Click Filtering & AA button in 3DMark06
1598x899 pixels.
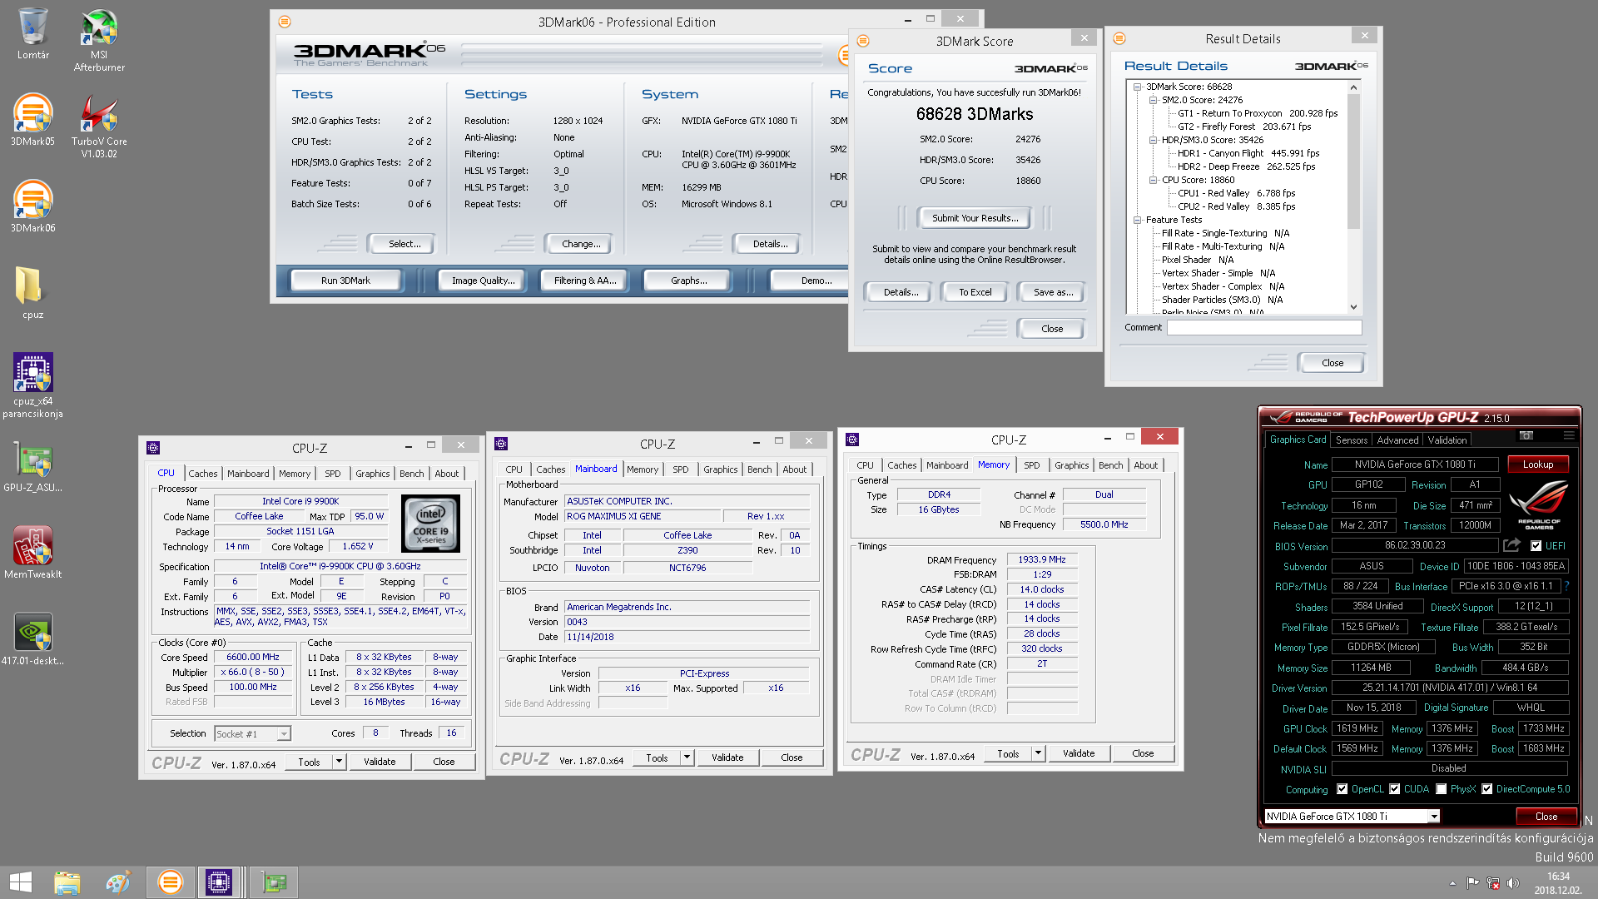point(585,281)
